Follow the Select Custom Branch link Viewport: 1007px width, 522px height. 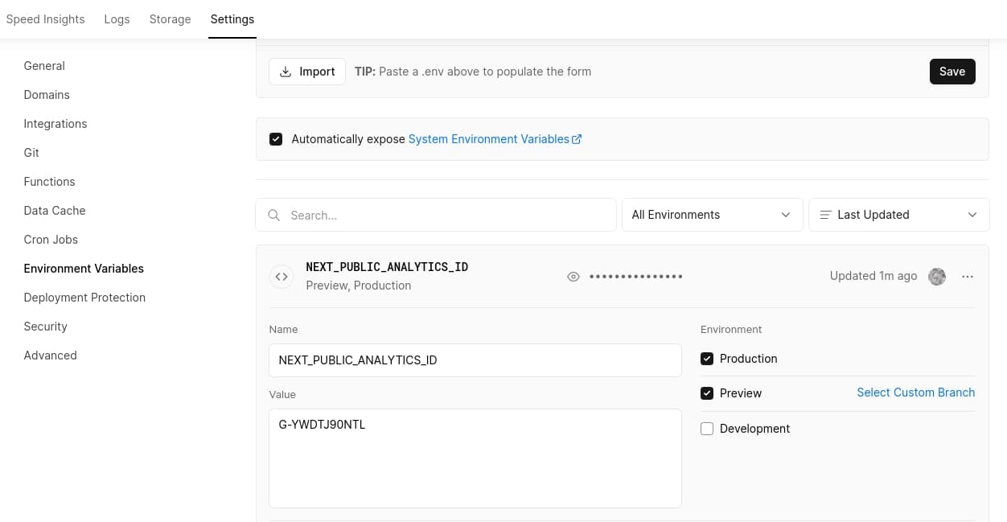[x=915, y=393]
